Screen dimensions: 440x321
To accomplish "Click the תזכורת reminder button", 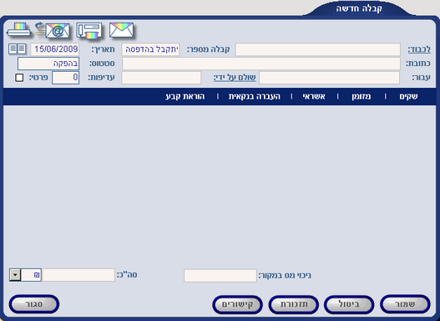I will click(x=294, y=304).
